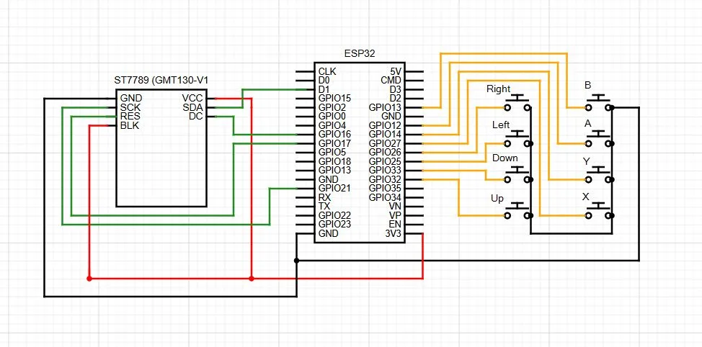This screenshot has height=347, width=702.
Task: Click the GPIO4 pin label
Action: tap(332, 125)
